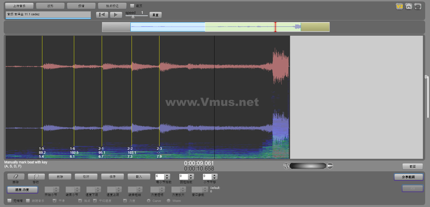Click the speed slider handle

click(133, 16)
